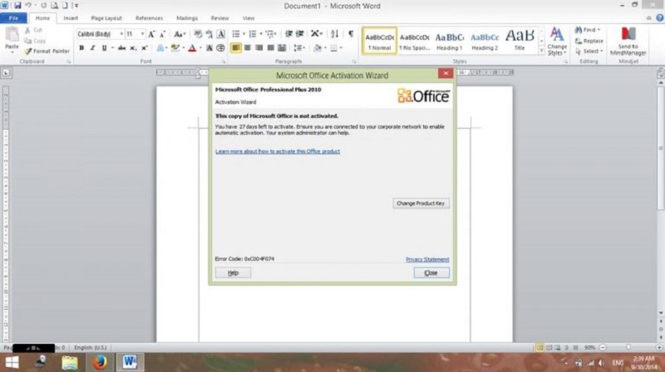Click the red X of Activation Wizard

click(446, 73)
